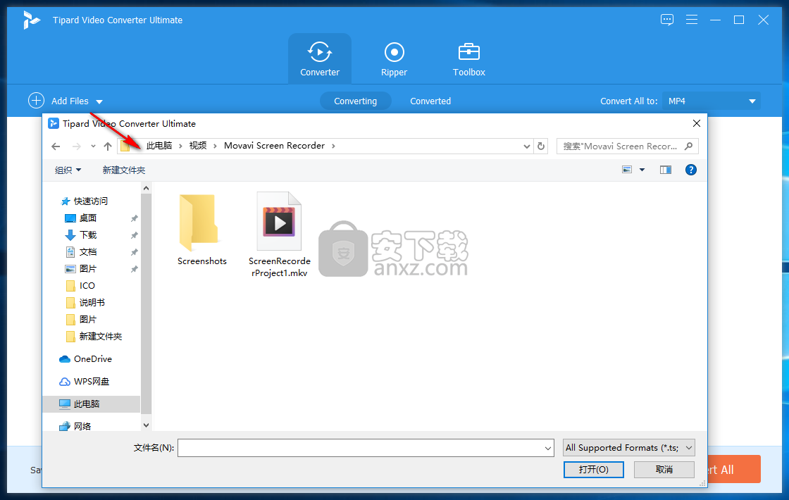This screenshot has height=500, width=789.
Task: Select the ICO folder in sidebar
Action: pyautogui.click(x=80, y=286)
